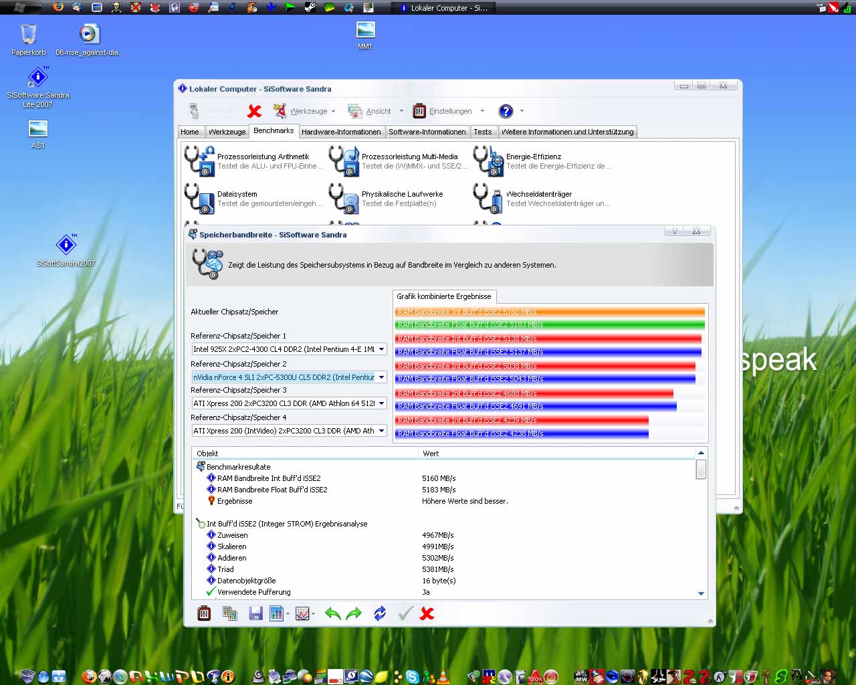Click the AS1 desktop image icon
Viewport: 856px width, 685px height.
[38, 134]
